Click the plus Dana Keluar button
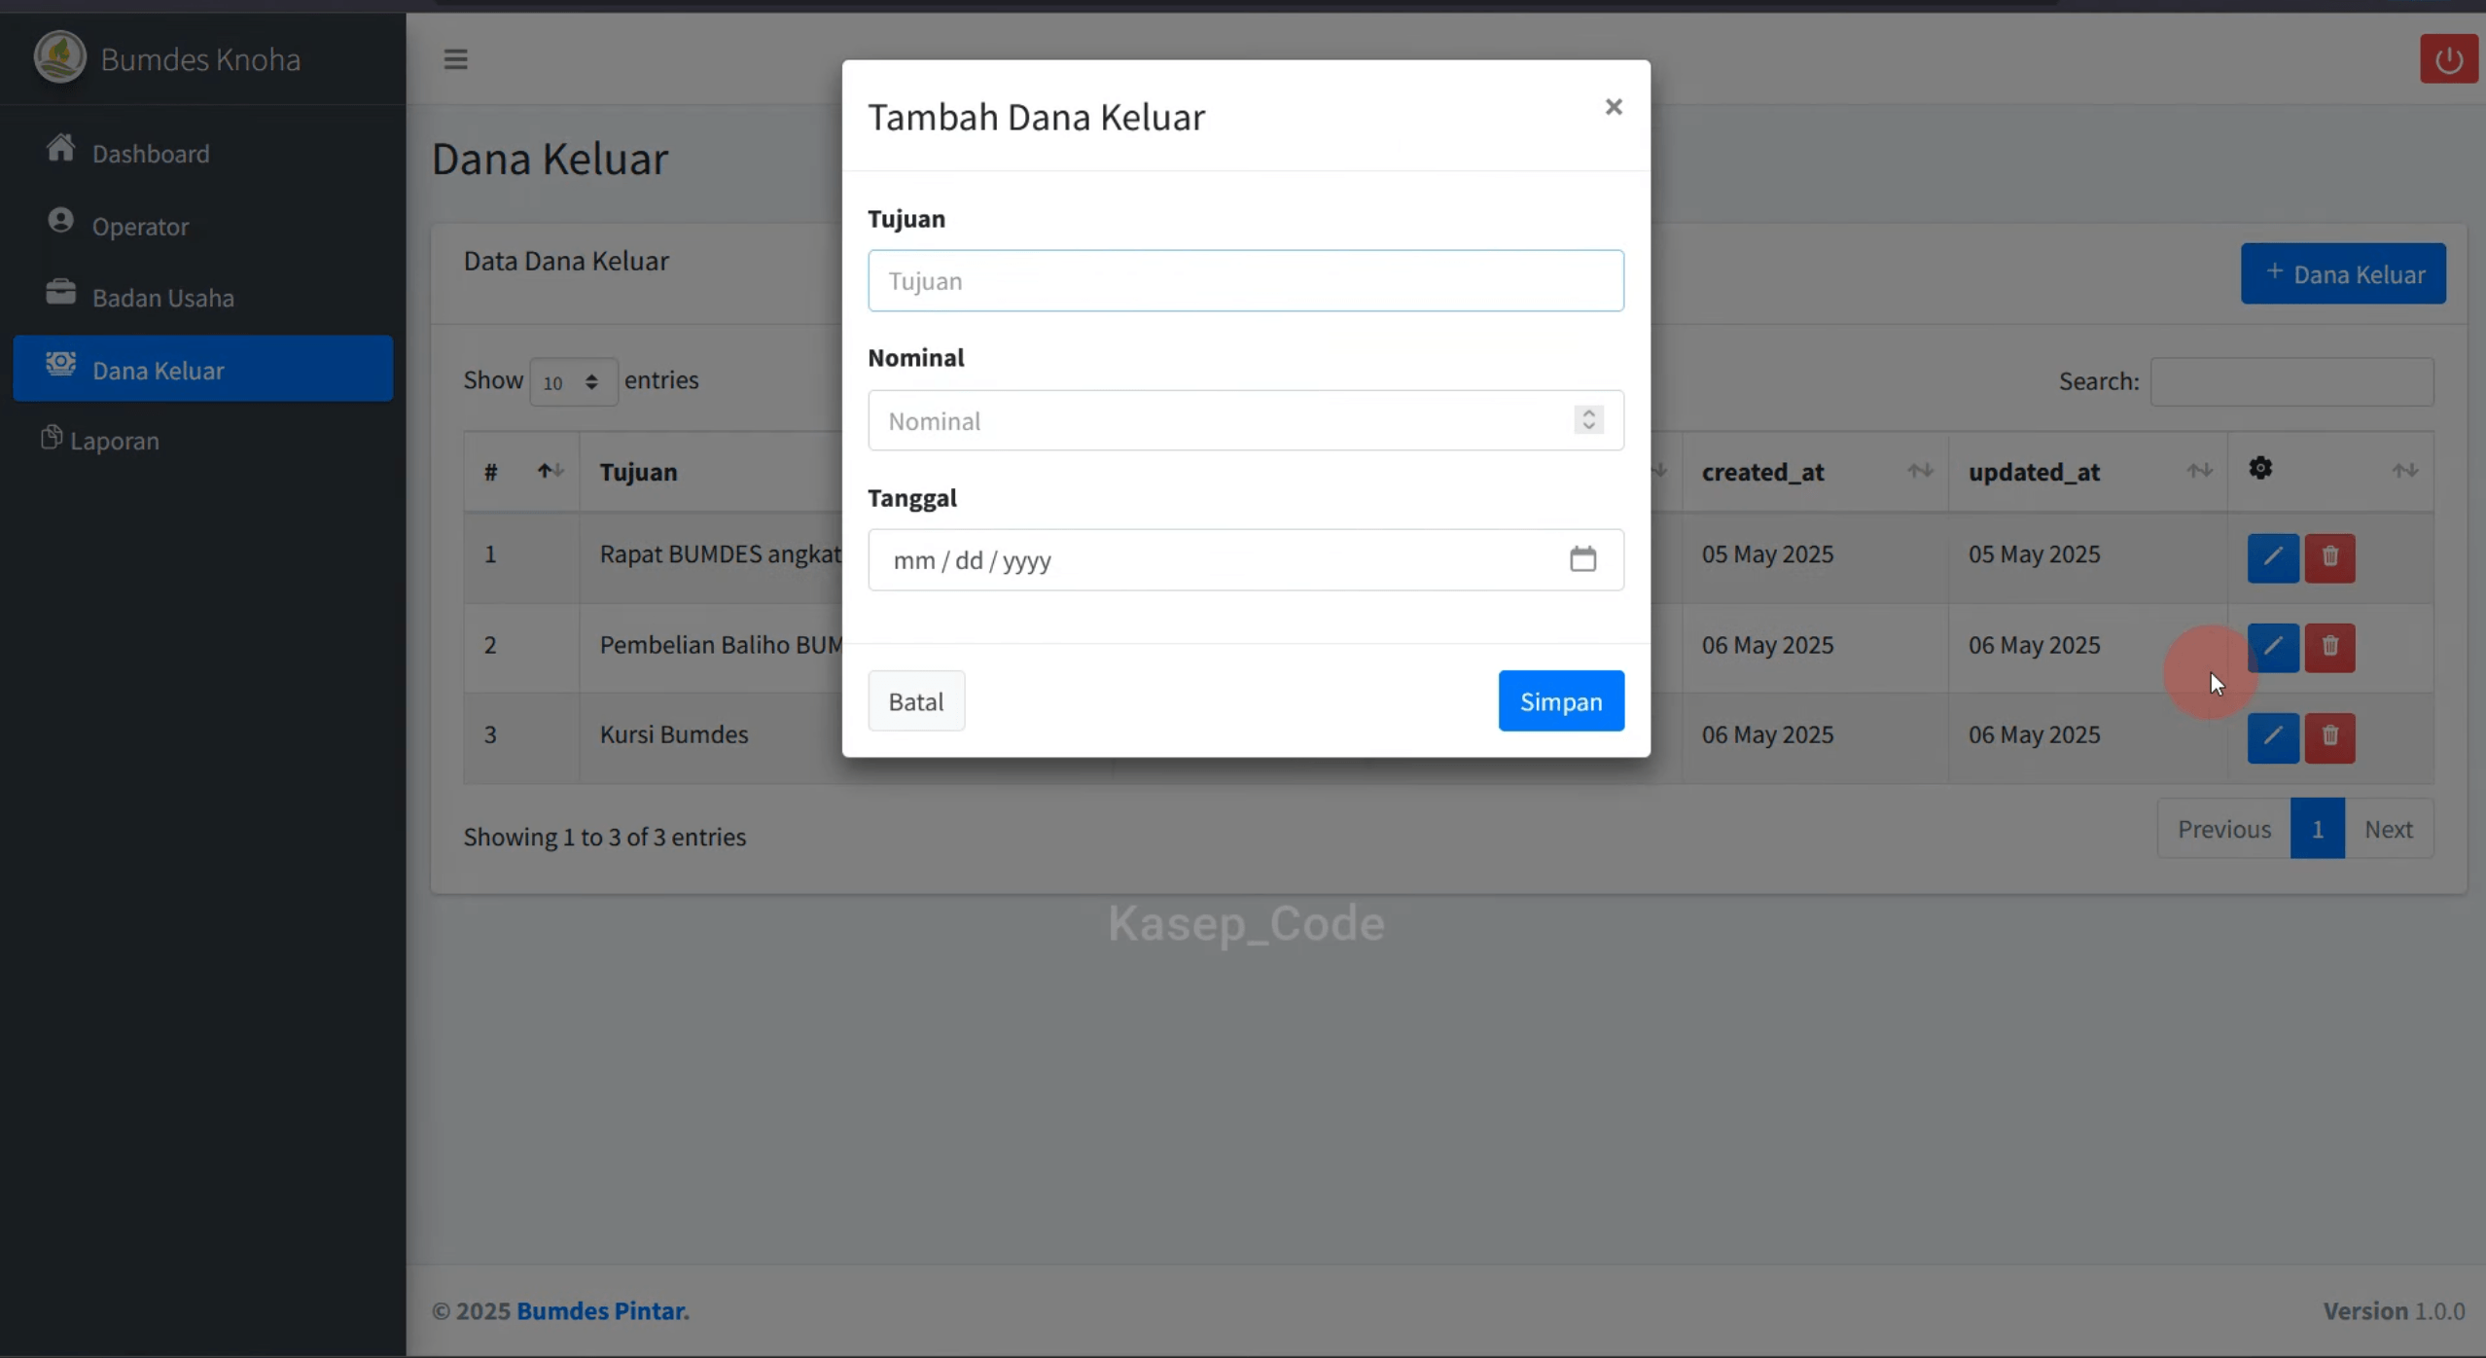2486x1358 pixels. click(x=2343, y=273)
